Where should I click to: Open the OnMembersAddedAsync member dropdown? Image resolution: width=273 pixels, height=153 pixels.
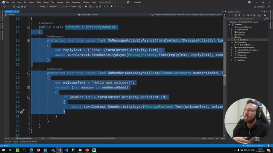click(187, 15)
